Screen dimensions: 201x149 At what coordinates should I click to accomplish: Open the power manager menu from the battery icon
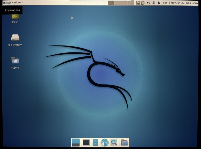pyautogui.click(x=154, y=3)
